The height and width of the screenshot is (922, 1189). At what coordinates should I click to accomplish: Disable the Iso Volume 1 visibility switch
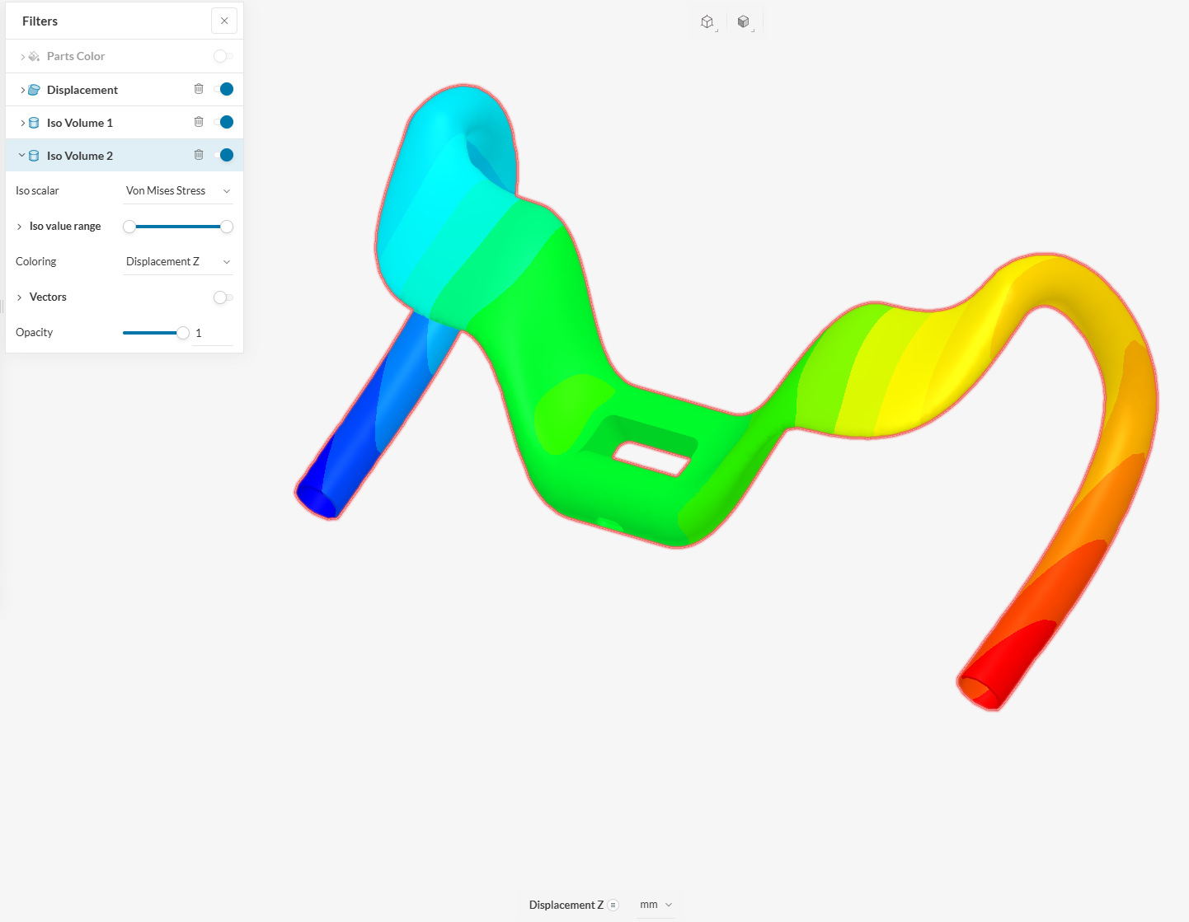pos(224,122)
